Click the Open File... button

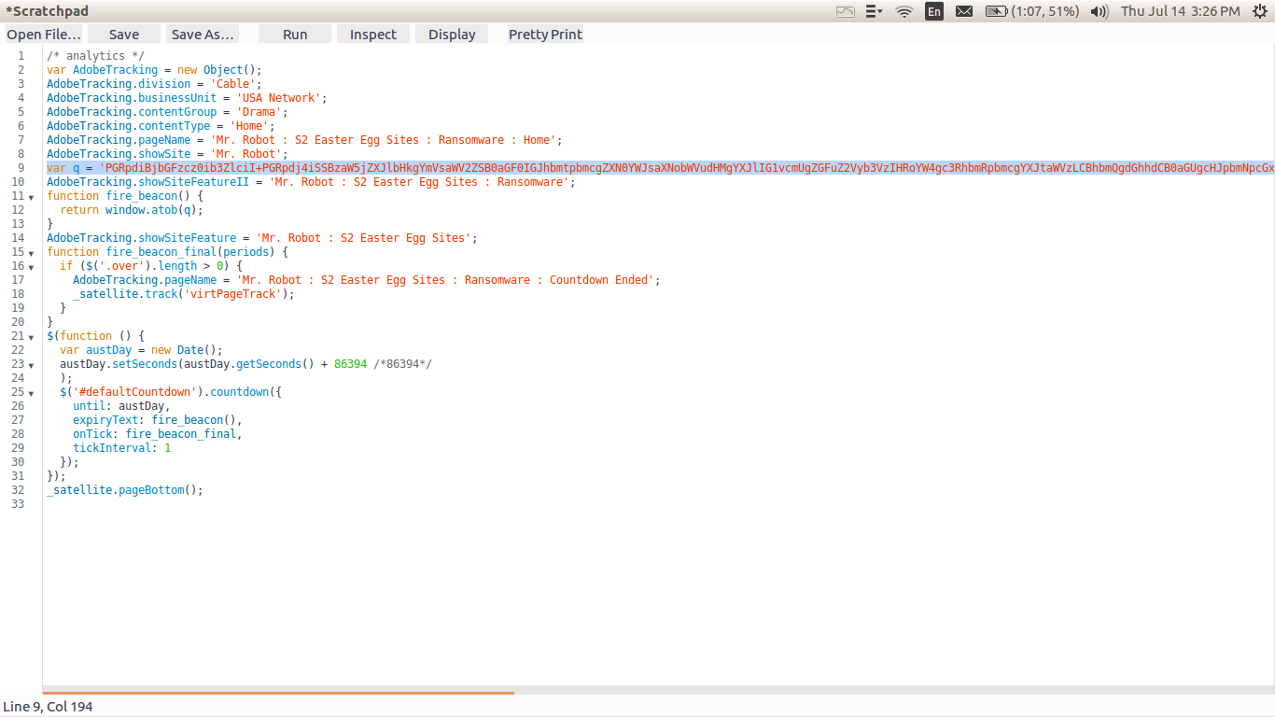[44, 35]
